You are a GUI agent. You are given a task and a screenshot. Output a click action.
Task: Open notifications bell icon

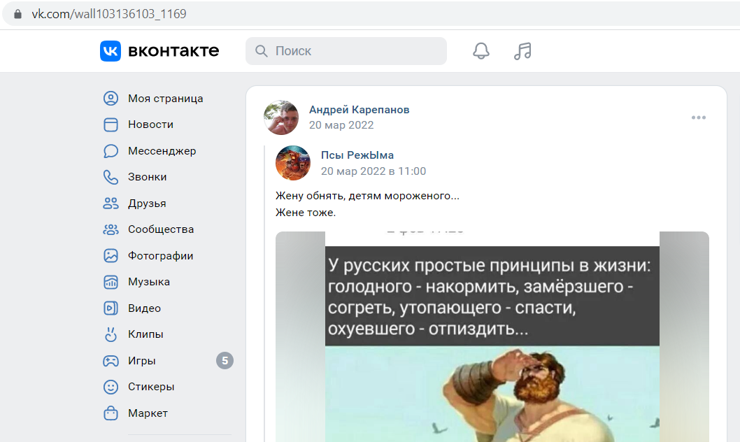pos(481,51)
